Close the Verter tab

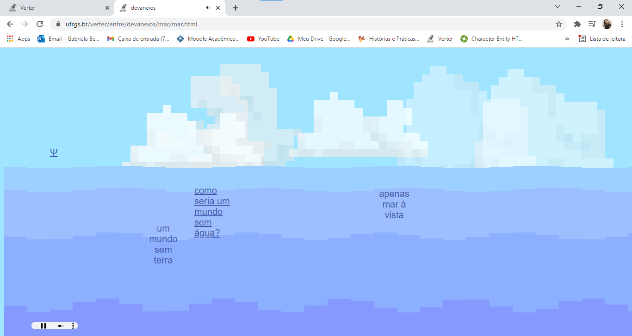pyautogui.click(x=107, y=8)
